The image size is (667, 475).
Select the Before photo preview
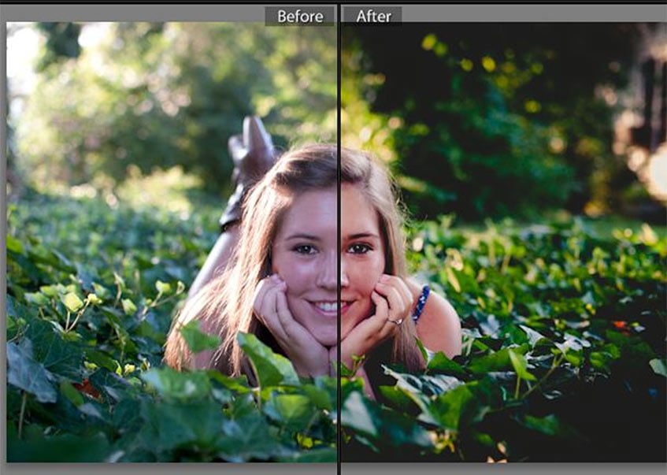point(172,242)
